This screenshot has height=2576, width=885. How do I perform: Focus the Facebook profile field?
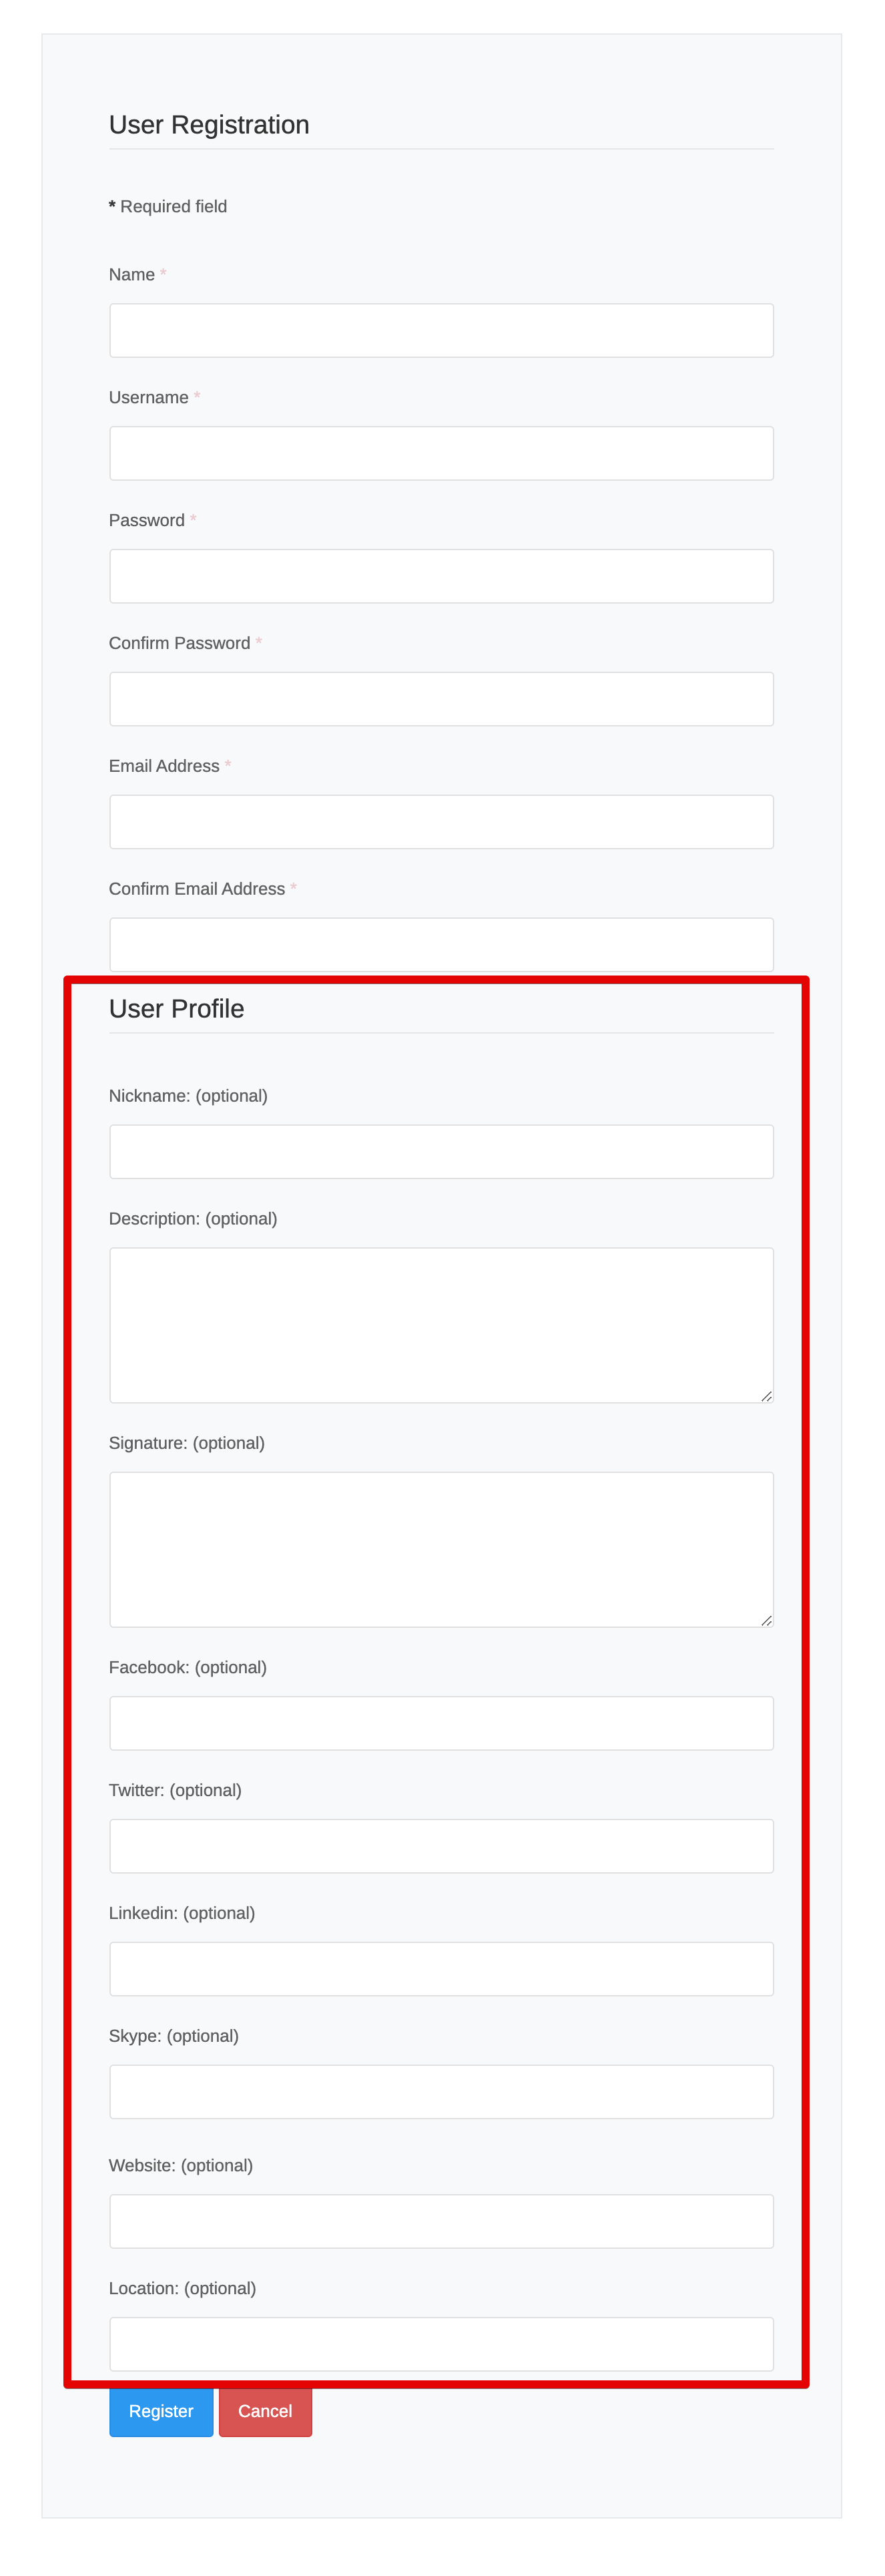point(441,1723)
